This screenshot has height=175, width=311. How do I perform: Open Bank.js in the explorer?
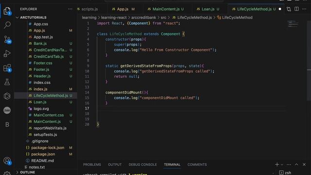coord(40,43)
